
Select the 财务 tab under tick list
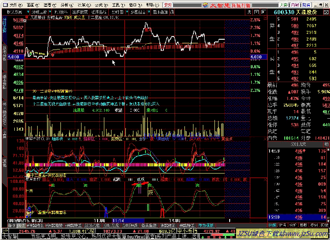[282, 225]
